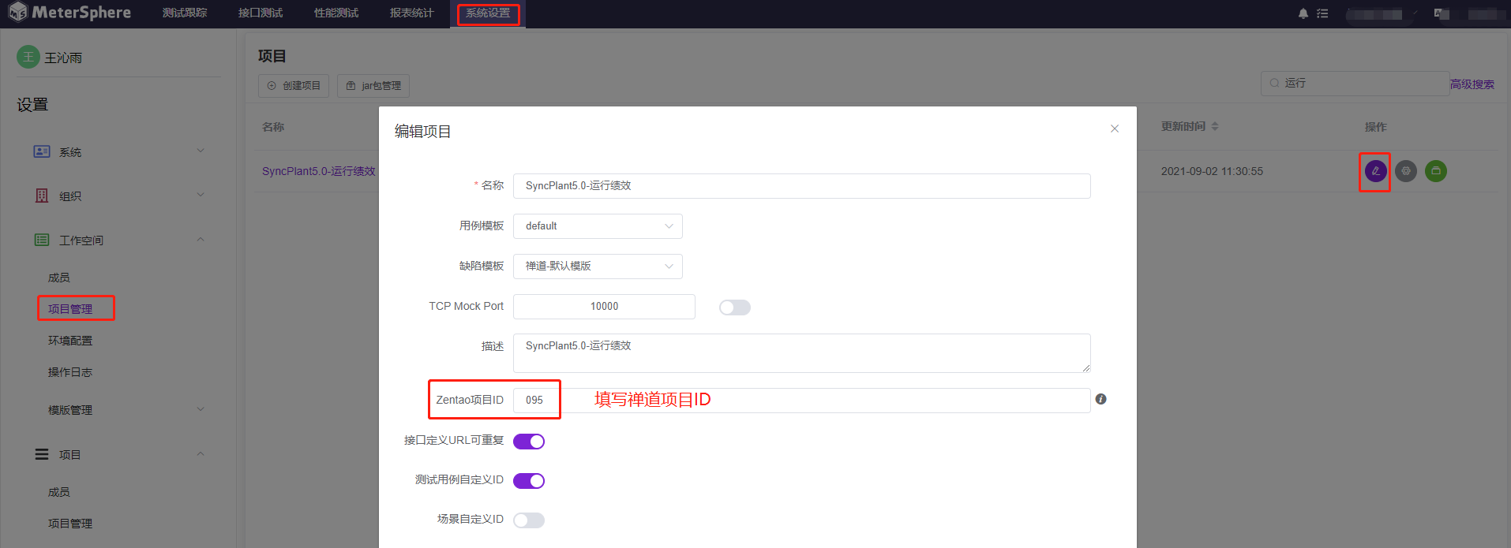Click the user avatar 王 icon
This screenshot has width=1511, height=548.
tap(28, 57)
